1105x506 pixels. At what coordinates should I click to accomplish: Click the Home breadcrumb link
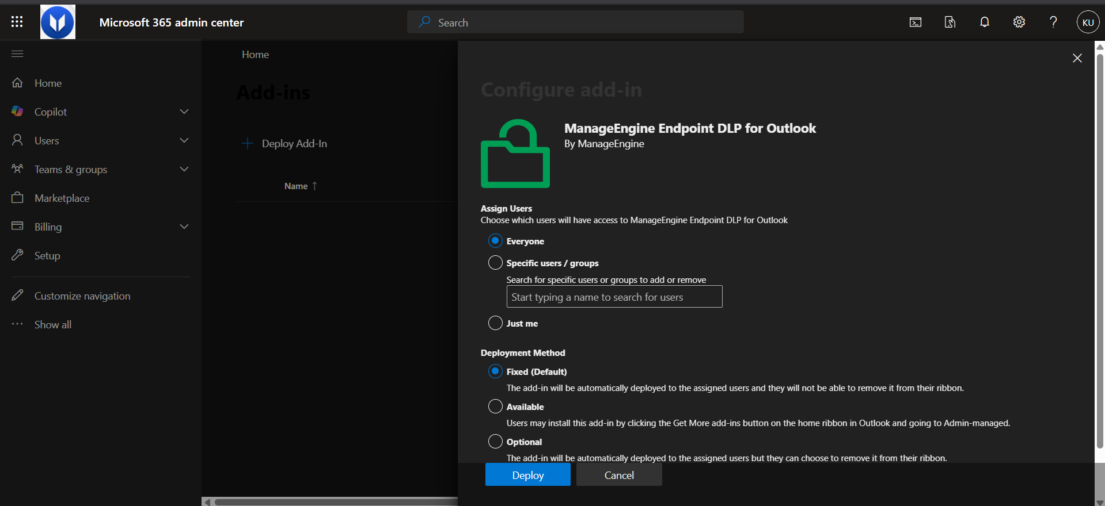click(x=255, y=55)
